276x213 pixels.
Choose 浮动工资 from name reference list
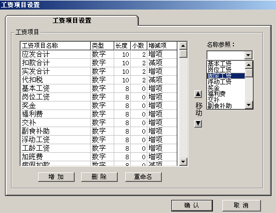point(226,82)
